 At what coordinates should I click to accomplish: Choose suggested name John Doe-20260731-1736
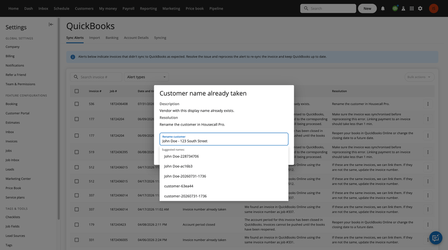[x=224, y=176]
